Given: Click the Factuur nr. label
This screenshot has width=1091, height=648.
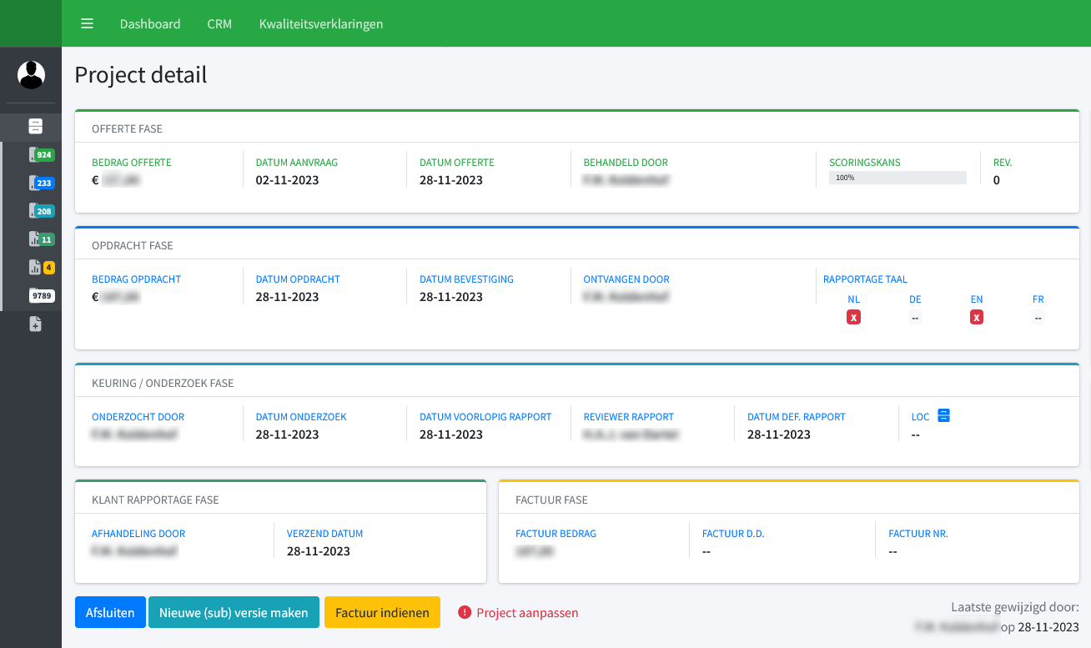Looking at the screenshot, I should coord(918,534).
